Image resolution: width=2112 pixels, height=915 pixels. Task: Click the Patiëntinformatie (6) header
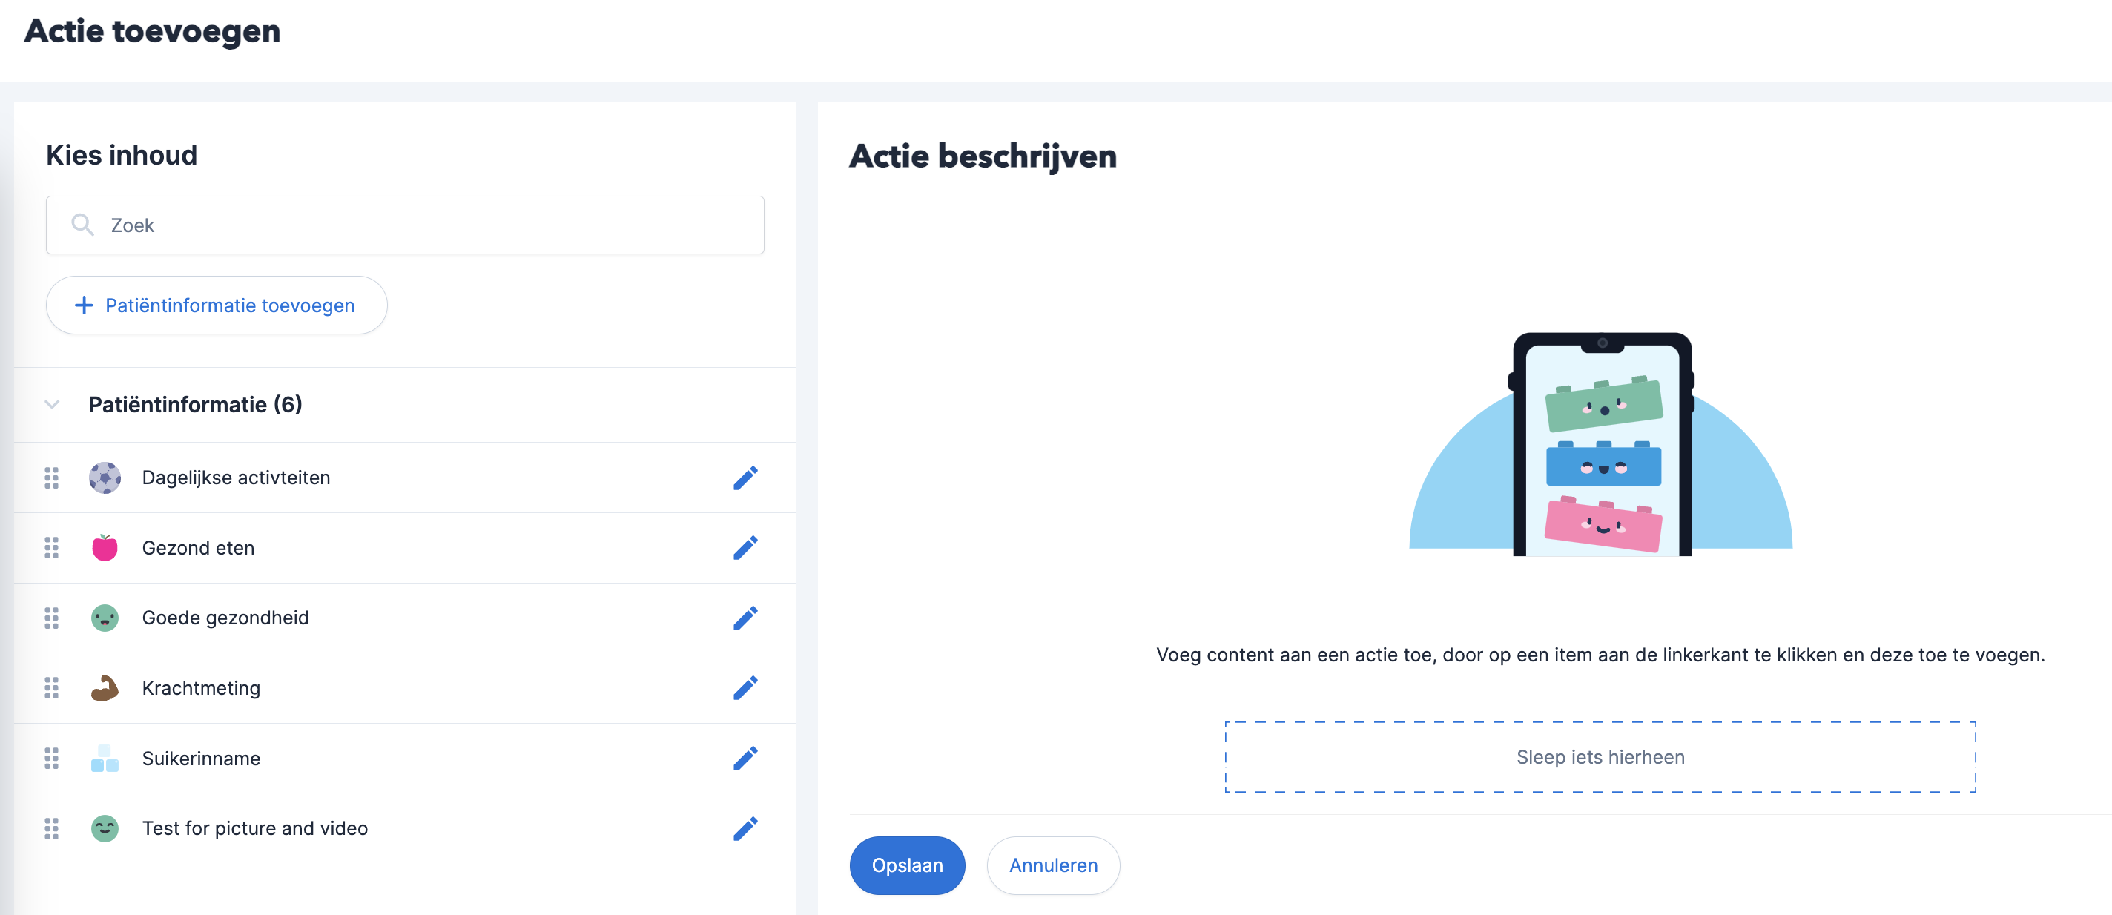195,404
